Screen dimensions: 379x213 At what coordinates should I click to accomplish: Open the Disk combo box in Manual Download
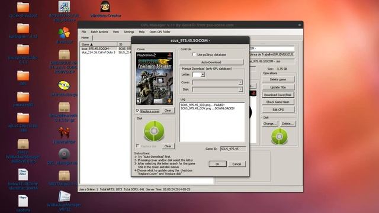click(217, 89)
